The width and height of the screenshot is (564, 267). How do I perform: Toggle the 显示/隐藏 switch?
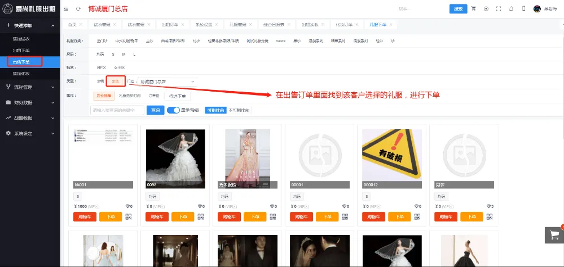point(173,110)
